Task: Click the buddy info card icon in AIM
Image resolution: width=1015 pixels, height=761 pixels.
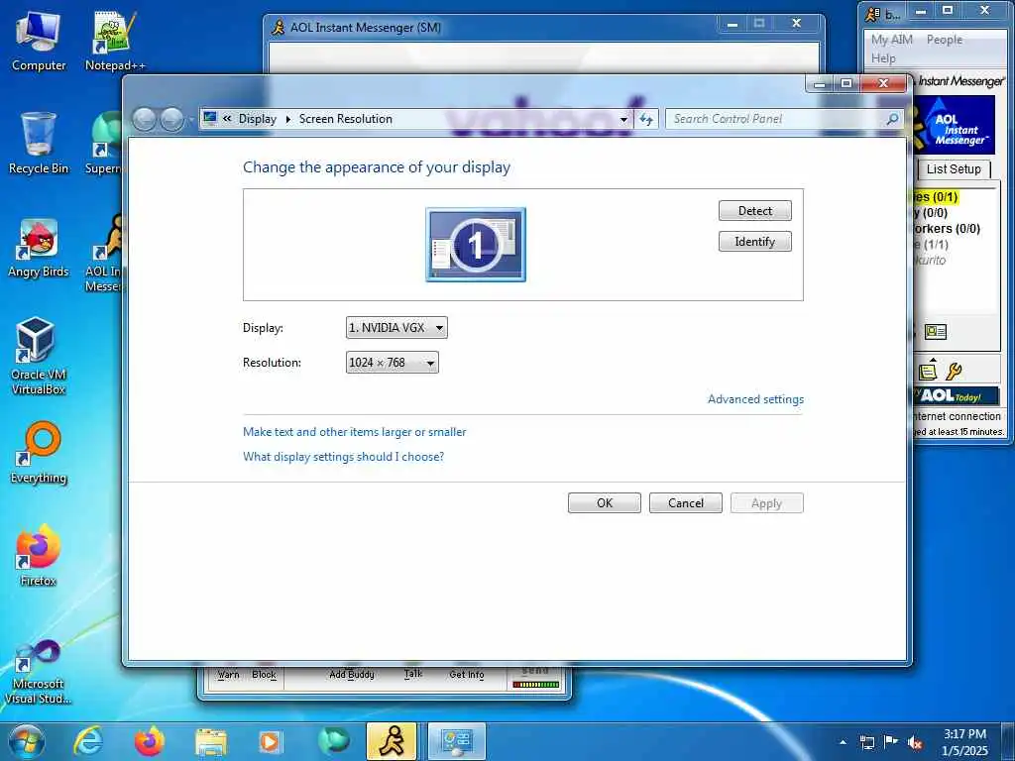Action: pos(936,332)
